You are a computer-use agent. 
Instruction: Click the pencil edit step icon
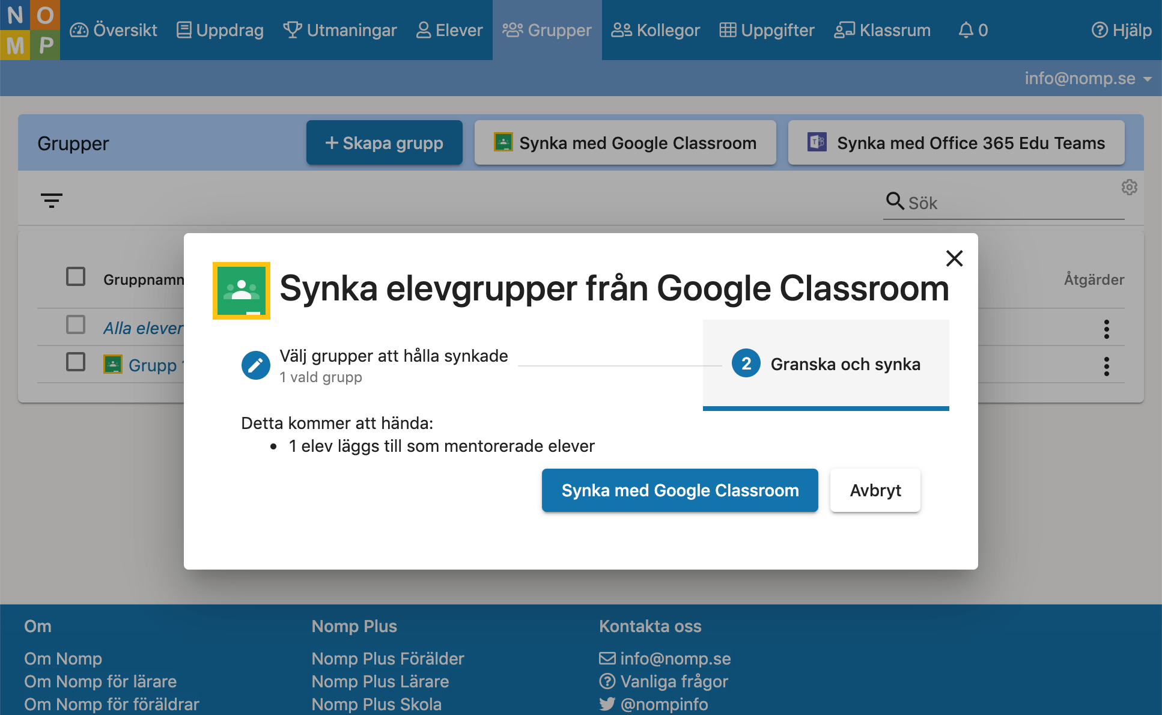click(x=256, y=365)
